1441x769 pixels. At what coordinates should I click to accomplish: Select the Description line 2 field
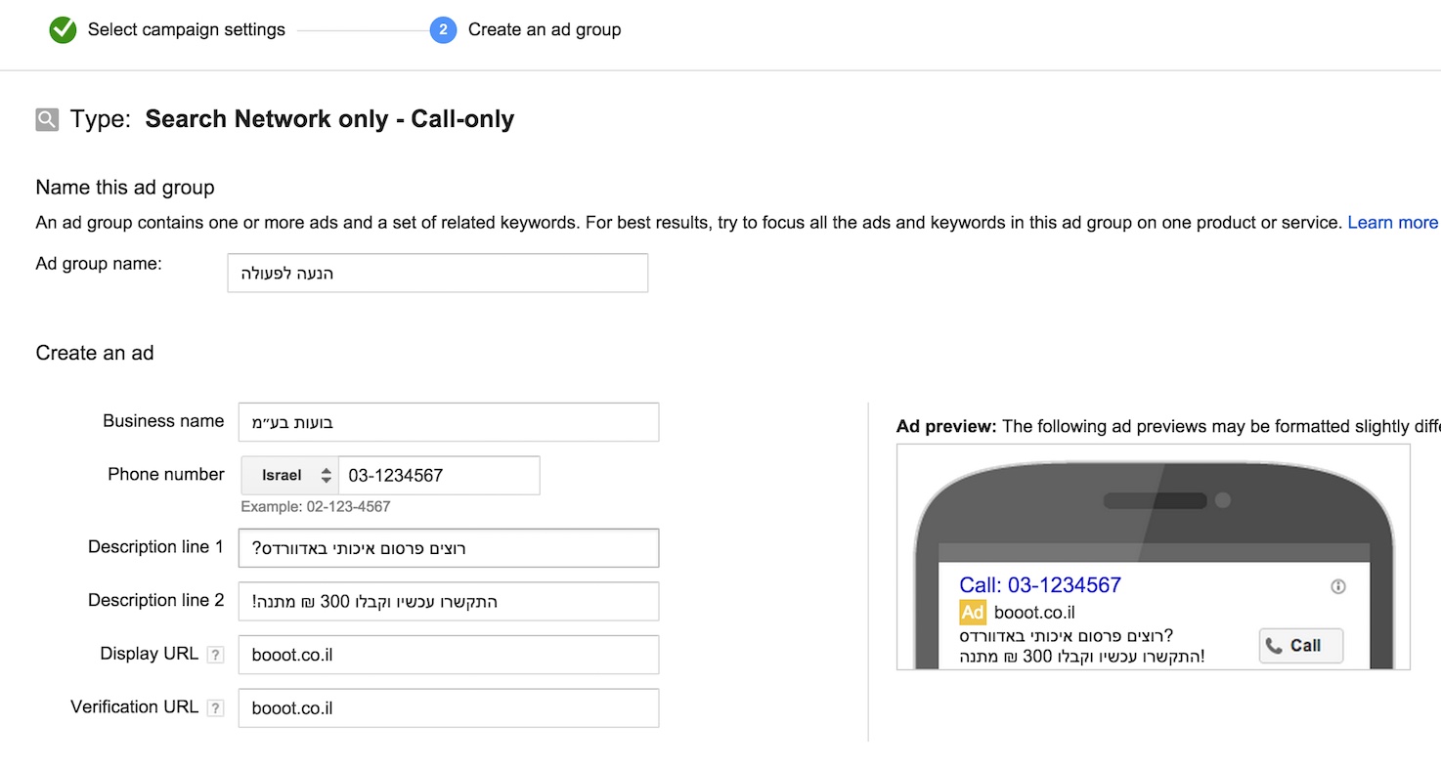(x=449, y=602)
